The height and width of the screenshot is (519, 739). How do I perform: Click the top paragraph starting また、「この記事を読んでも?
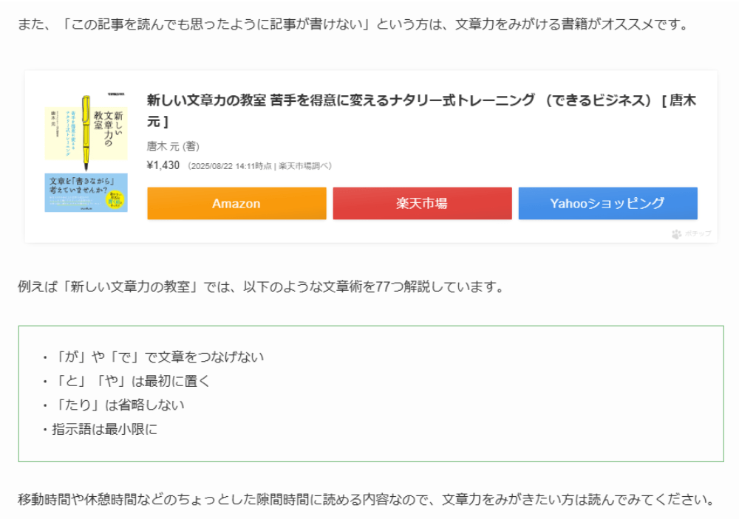pyautogui.click(x=355, y=24)
